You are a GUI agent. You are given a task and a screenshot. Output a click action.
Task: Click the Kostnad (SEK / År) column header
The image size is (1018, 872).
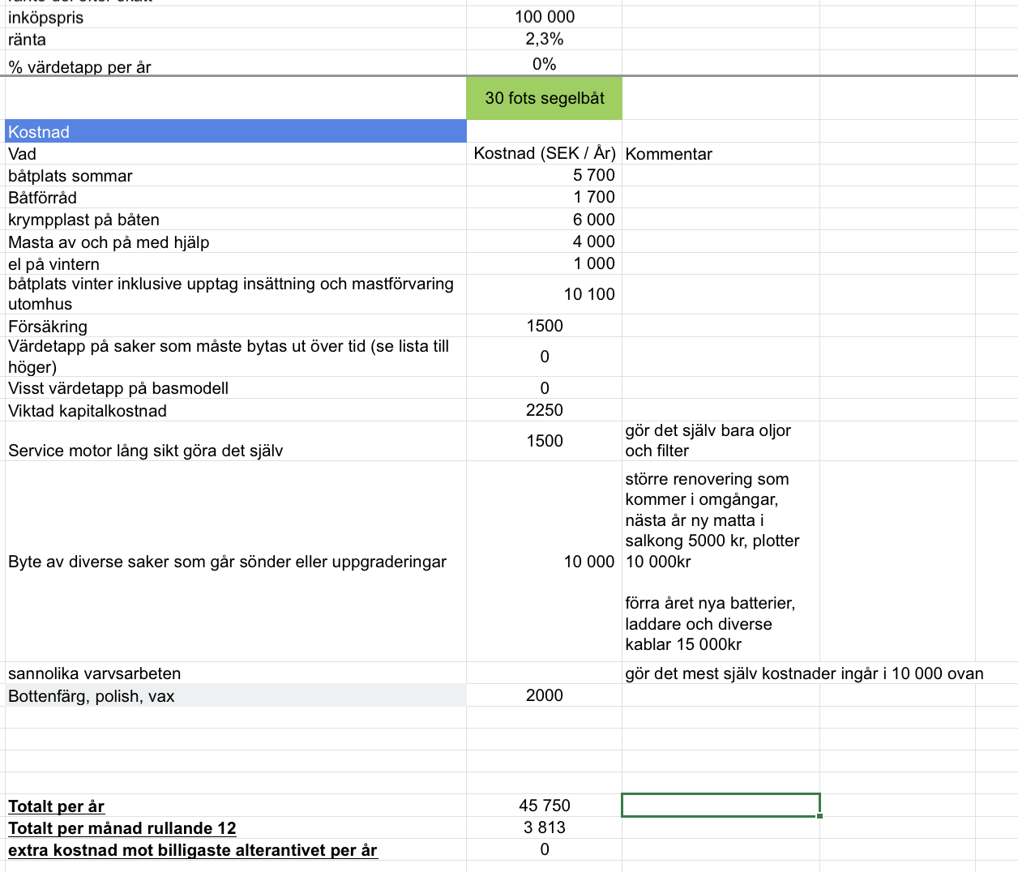point(544,153)
